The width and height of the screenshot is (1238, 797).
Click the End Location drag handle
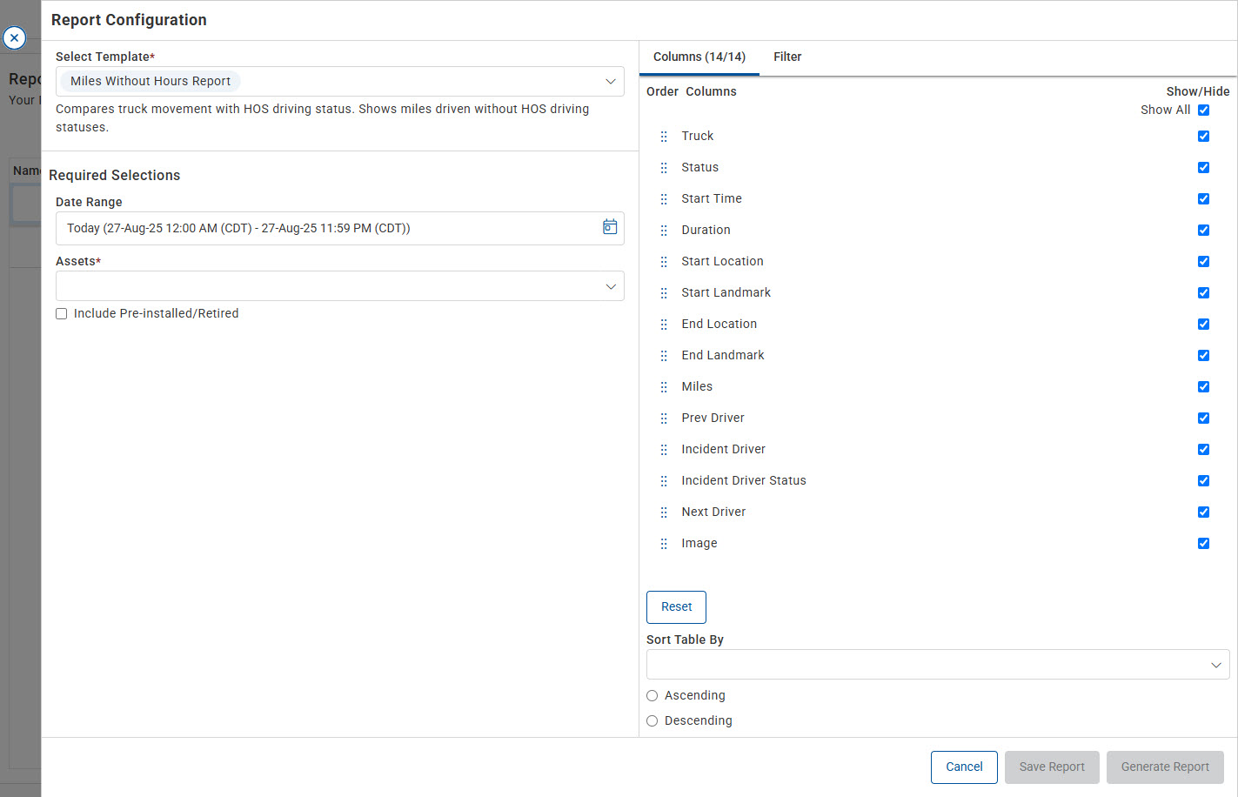(664, 325)
